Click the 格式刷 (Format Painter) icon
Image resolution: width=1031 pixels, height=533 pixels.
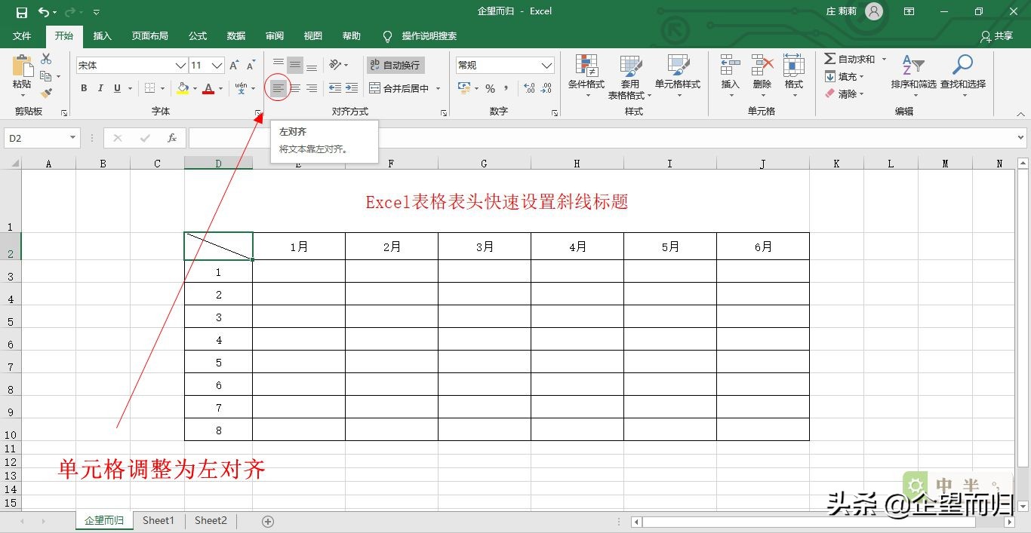(x=45, y=92)
